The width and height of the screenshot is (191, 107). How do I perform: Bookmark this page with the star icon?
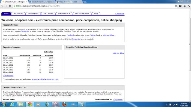coord(176,6)
